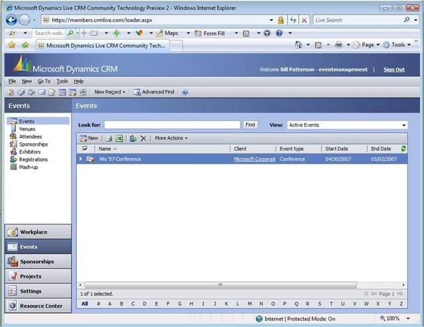Image resolution: width=424 pixels, height=327 pixels.
Task: Open the CRM File menu
Action: pyautogui.click(x=12, y=81)
